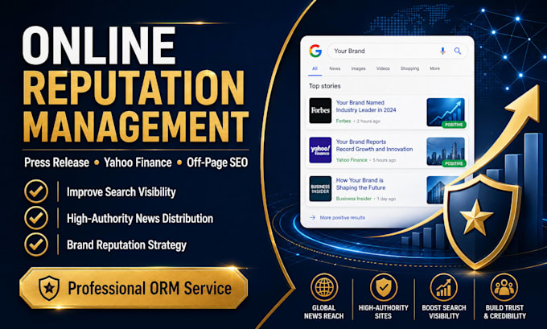Select the All search tab
547x329 pixels.
(315, 68)
